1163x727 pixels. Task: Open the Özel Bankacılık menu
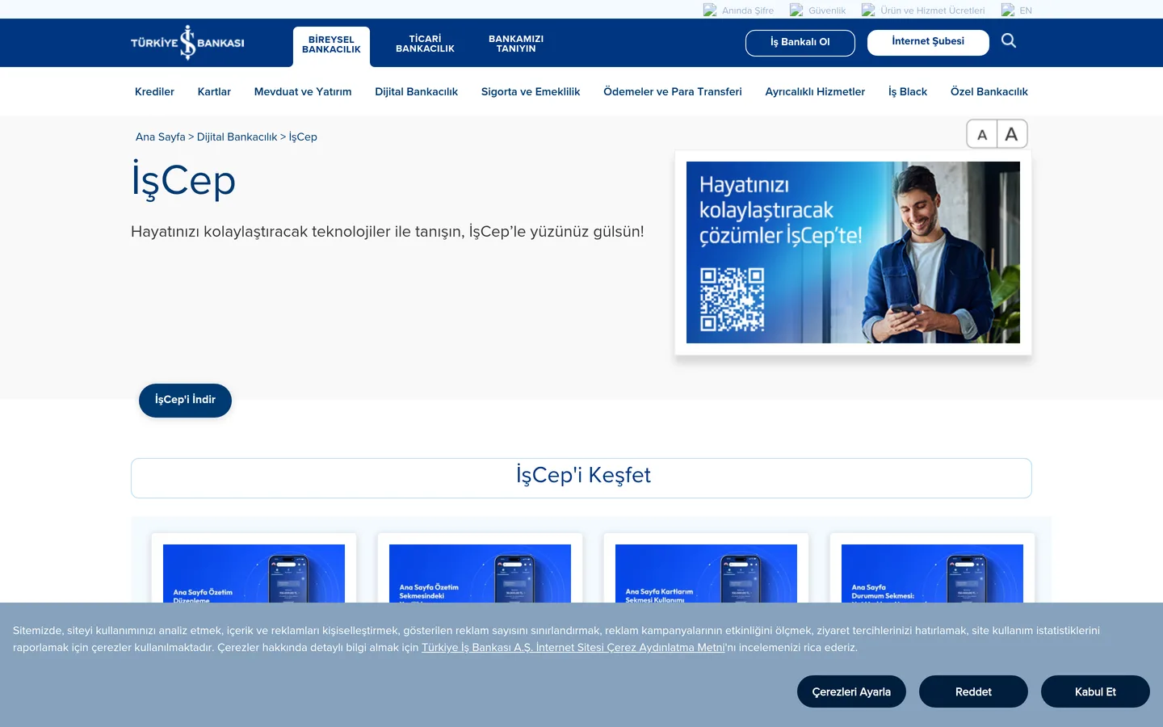point(989,92)
